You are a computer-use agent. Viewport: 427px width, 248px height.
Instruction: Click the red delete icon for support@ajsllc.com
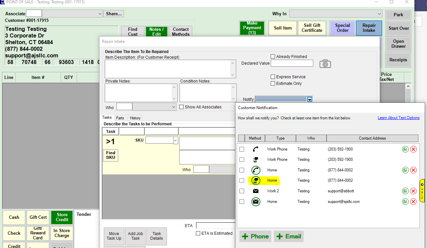pyautogui.click(x=413, y=202)
